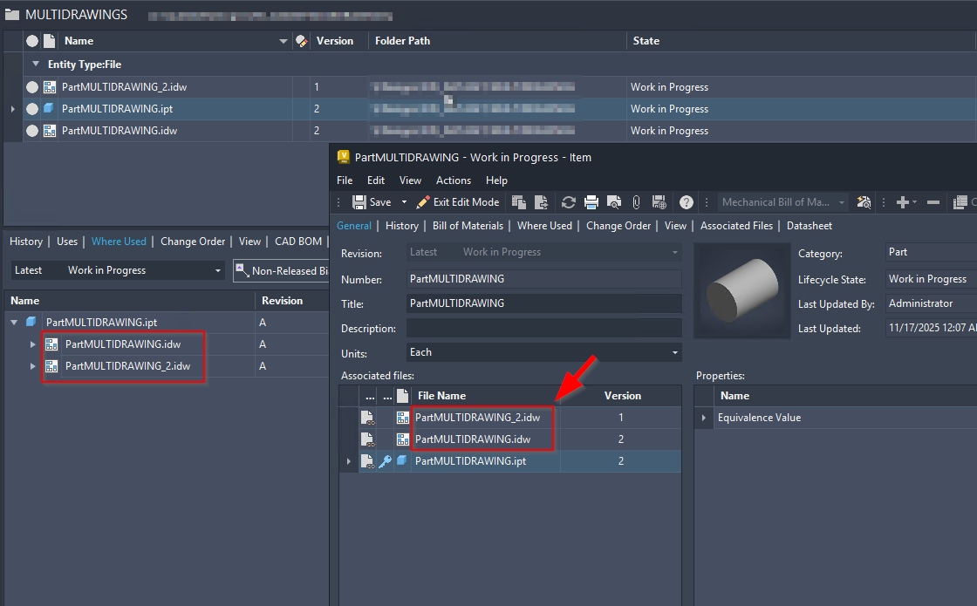Collapse the Entity Type:File group

click(36, 65)
